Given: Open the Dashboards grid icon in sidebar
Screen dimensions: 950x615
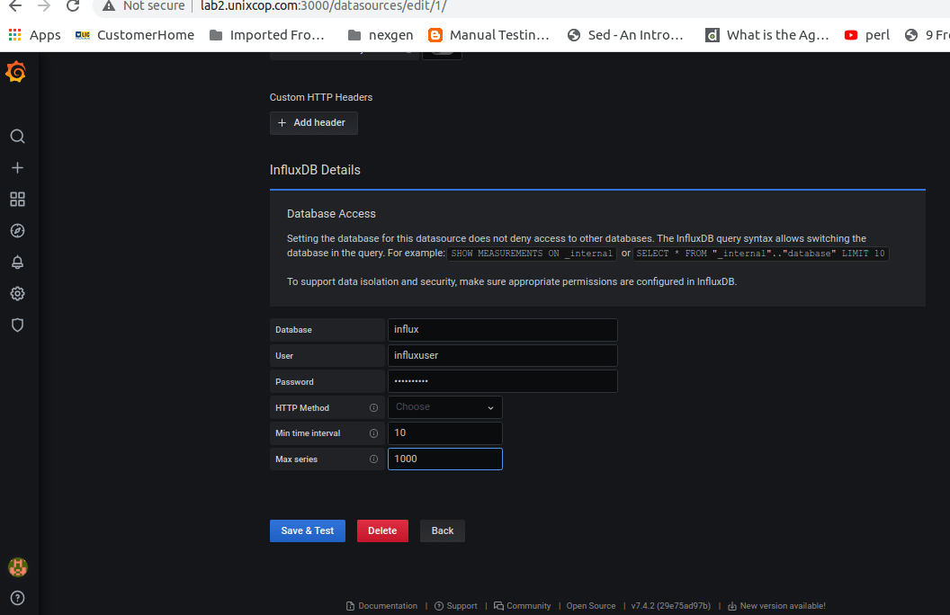Looking at the screenshot, I should pos(18,199).
